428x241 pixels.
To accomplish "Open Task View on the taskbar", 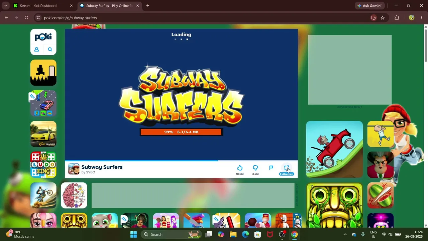I will (209, 234).
